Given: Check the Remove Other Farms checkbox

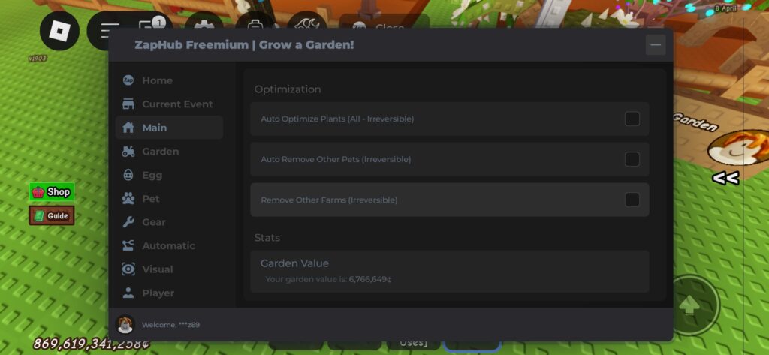Looking at the screenshot, I should click(x=632, y=200).
